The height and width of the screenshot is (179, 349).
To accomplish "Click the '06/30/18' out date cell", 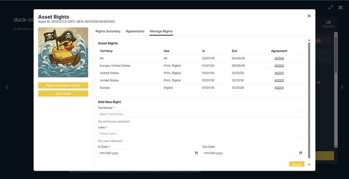I will point(238,66).
